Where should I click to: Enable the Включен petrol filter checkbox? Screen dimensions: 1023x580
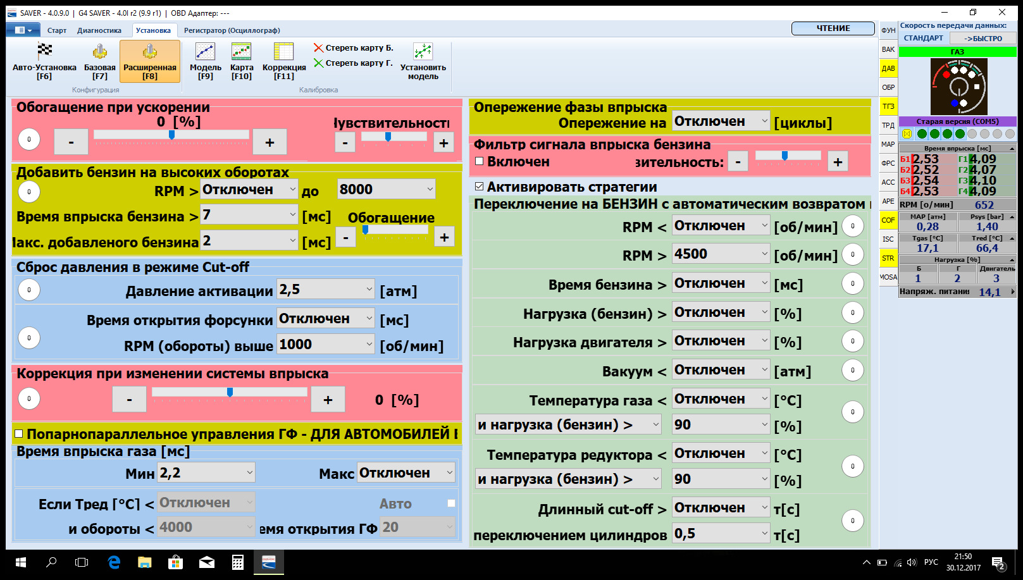(480, 161)
